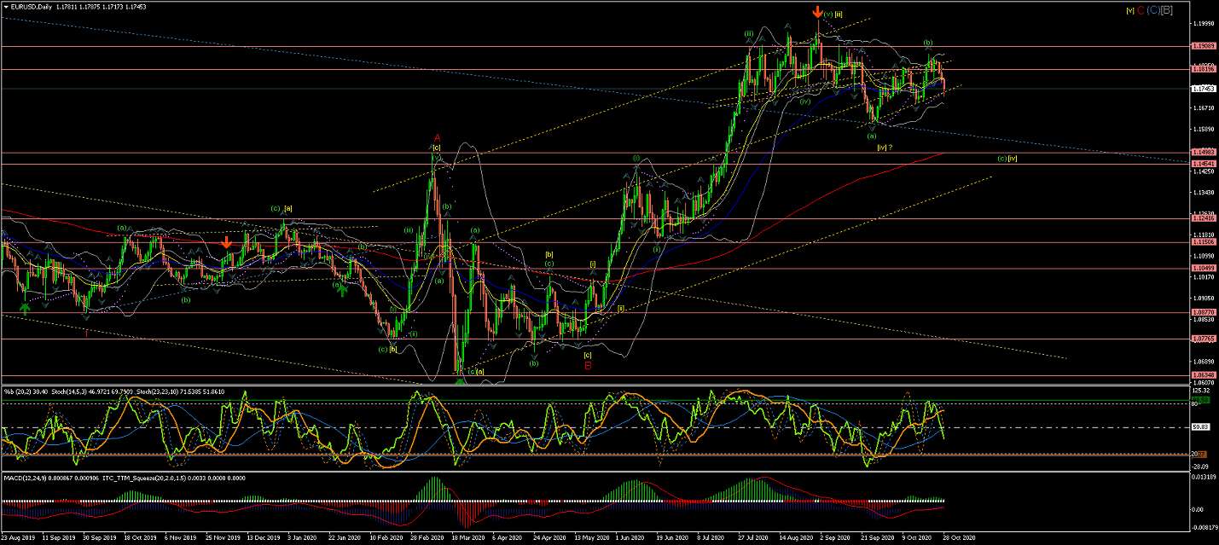Click the 1.06348 price level tag
1219x545 pixels.
click(1204, 375)
